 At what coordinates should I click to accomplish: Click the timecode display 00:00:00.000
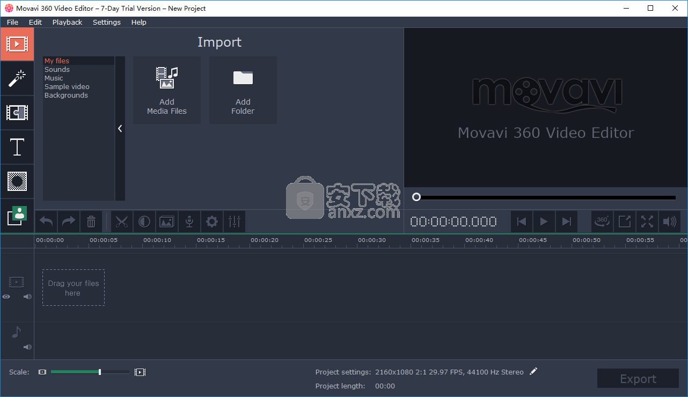(x=453, y=222)
